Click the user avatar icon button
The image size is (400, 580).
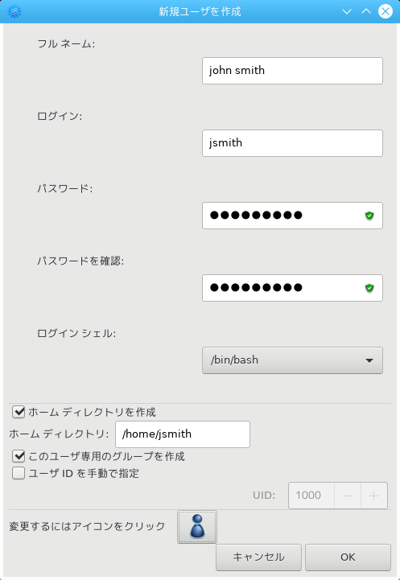tap(197, 527)
